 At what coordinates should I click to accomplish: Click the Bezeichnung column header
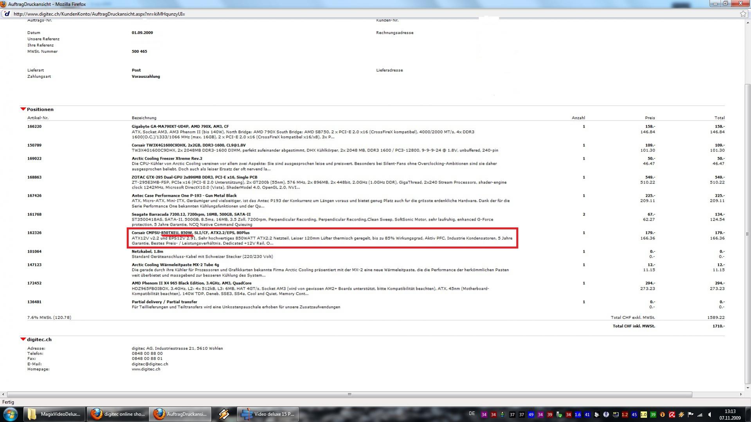pos(144,118)
